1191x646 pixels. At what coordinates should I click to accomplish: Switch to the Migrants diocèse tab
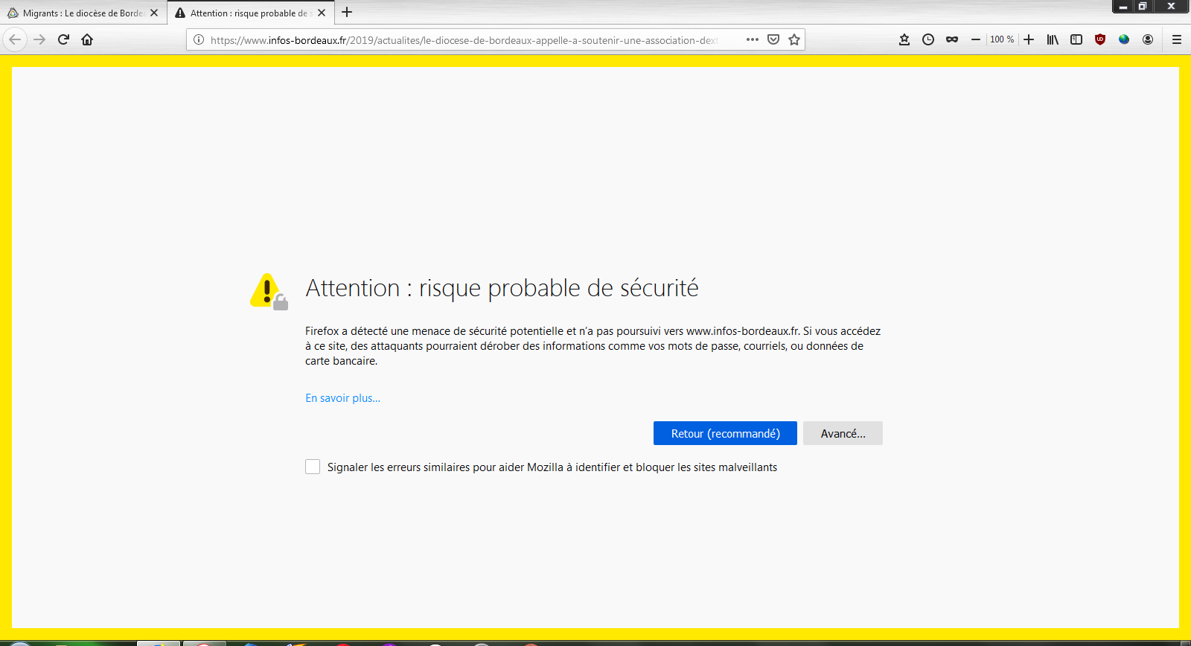tap(82, 13)
